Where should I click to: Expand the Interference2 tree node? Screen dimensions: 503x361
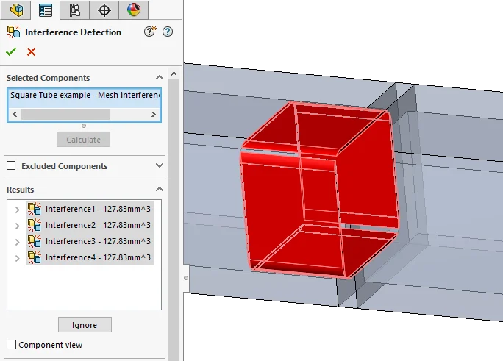pos(17,226)
